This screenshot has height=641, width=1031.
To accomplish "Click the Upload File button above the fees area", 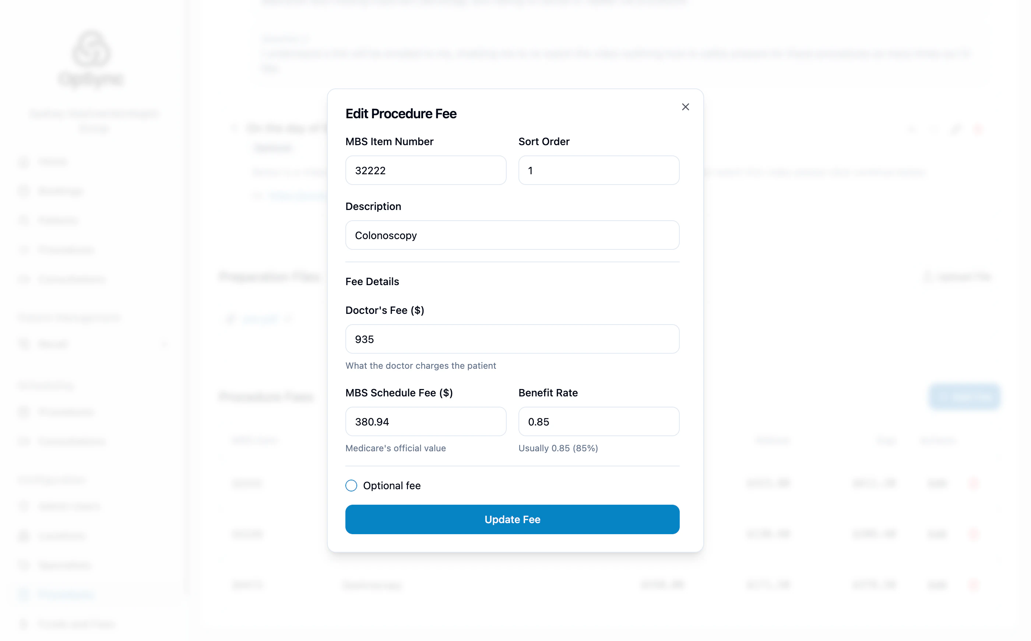I will pyautogui.click(x=957, y=276).
